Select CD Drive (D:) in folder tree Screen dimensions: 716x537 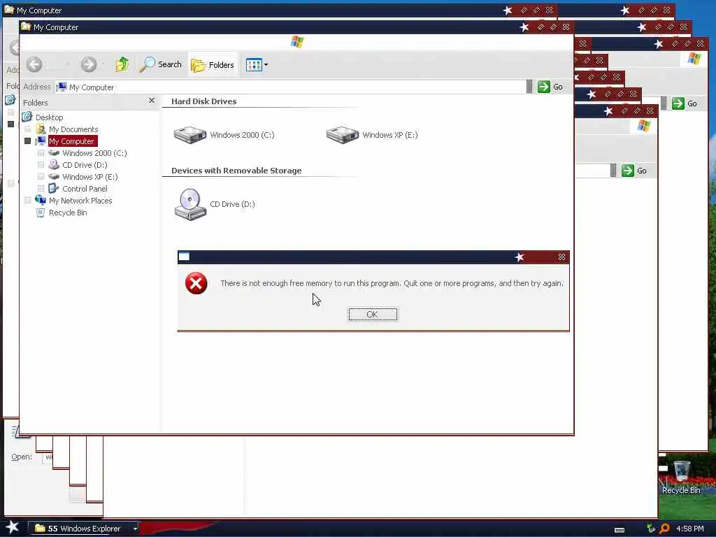[85, 165]
